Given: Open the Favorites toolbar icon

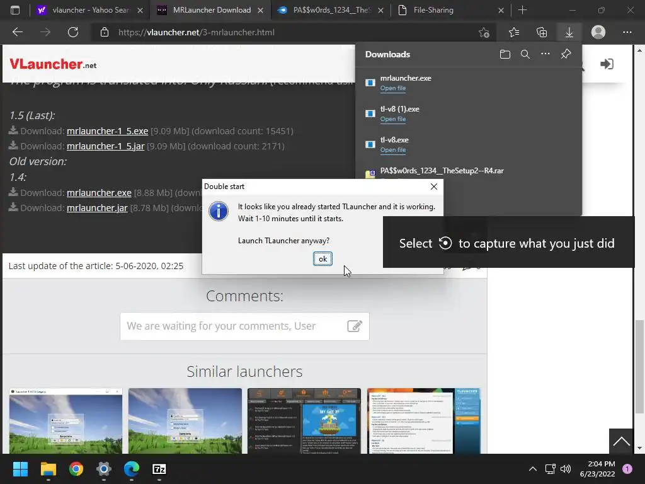Looking at the screenshot, I should pos(514,32).
